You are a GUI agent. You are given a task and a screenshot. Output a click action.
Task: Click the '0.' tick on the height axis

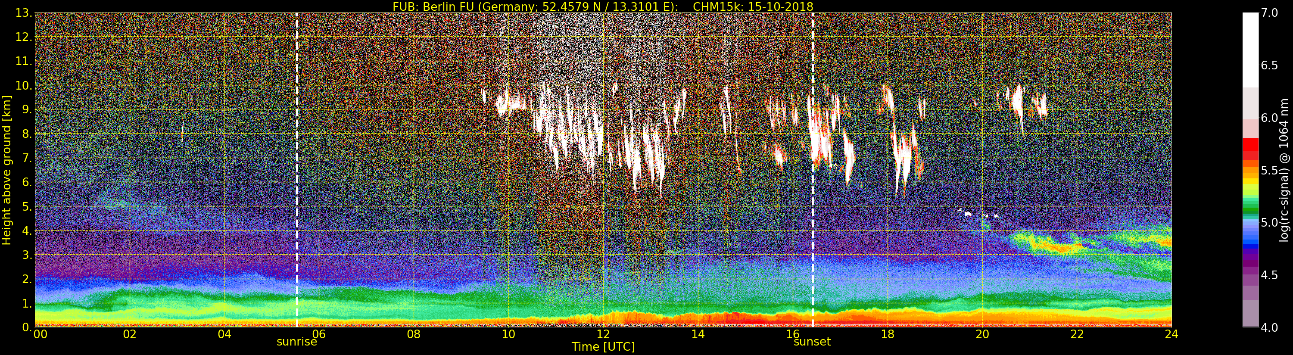(x=27, y=327)
